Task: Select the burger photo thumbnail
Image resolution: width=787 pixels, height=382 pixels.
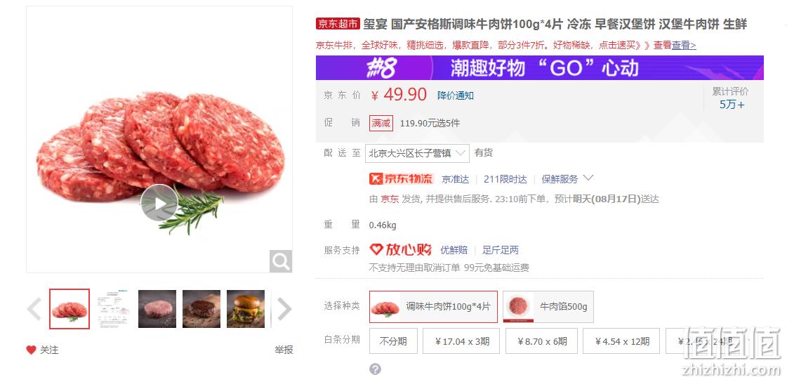Action: (246, 309)
